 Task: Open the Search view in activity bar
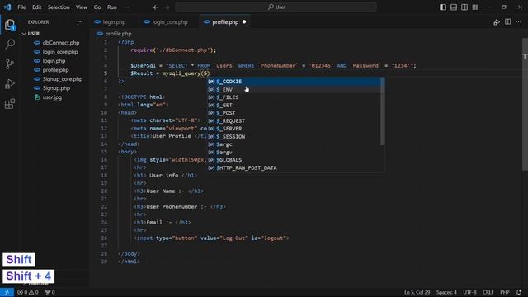tap(10, 44)
